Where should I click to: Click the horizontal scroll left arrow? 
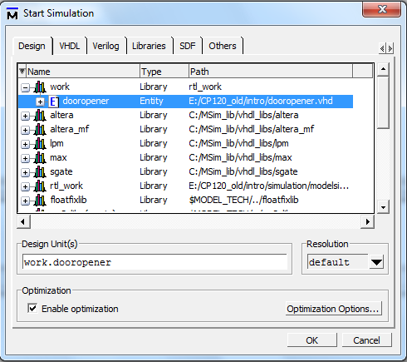point(23,221)
